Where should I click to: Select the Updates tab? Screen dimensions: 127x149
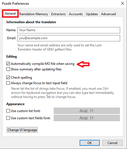(x=92, y=14)
